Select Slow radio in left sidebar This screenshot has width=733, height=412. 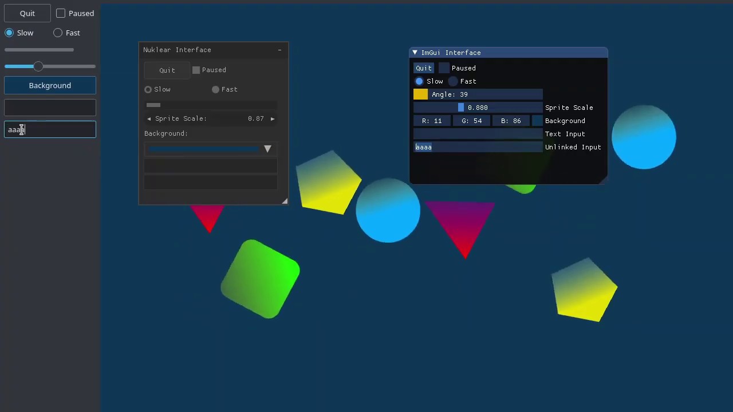(9, 33)
